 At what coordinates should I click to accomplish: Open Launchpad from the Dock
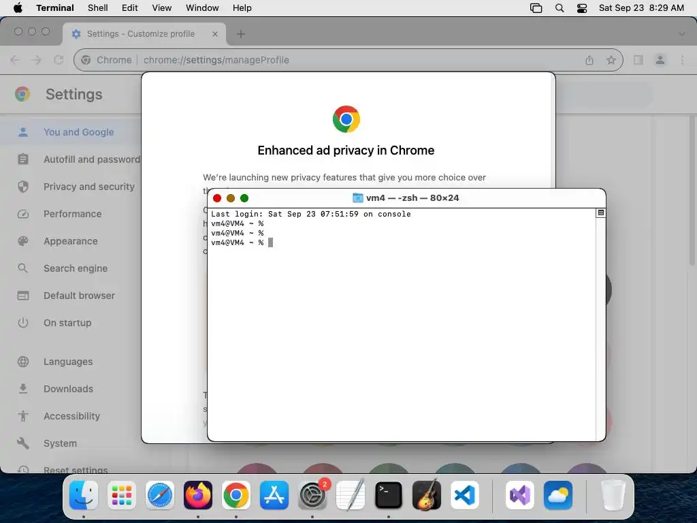coord(122,495)
